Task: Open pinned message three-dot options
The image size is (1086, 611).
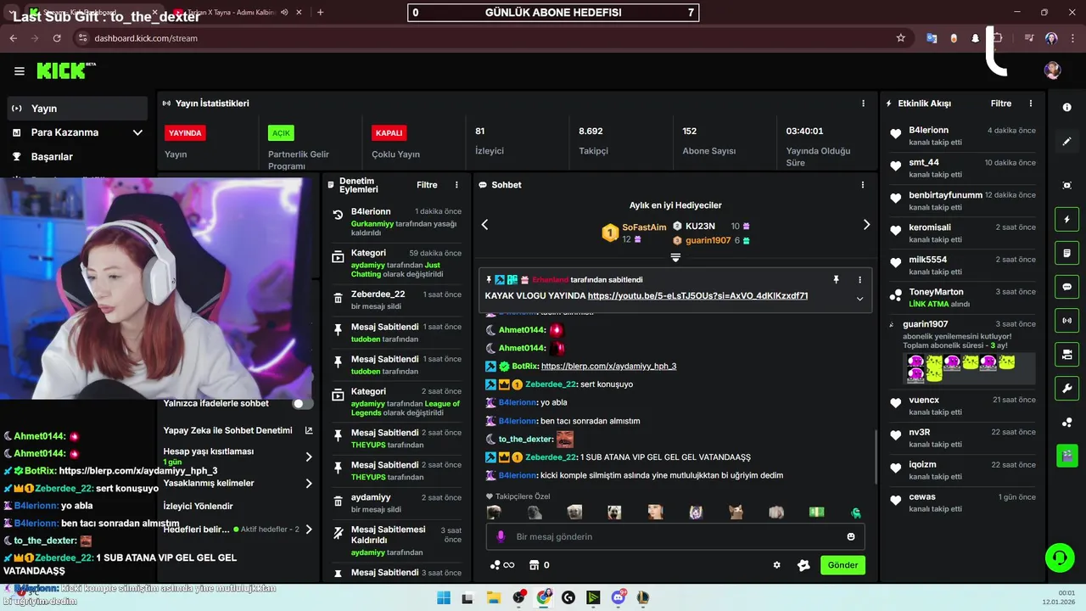Action: [859, 279]
